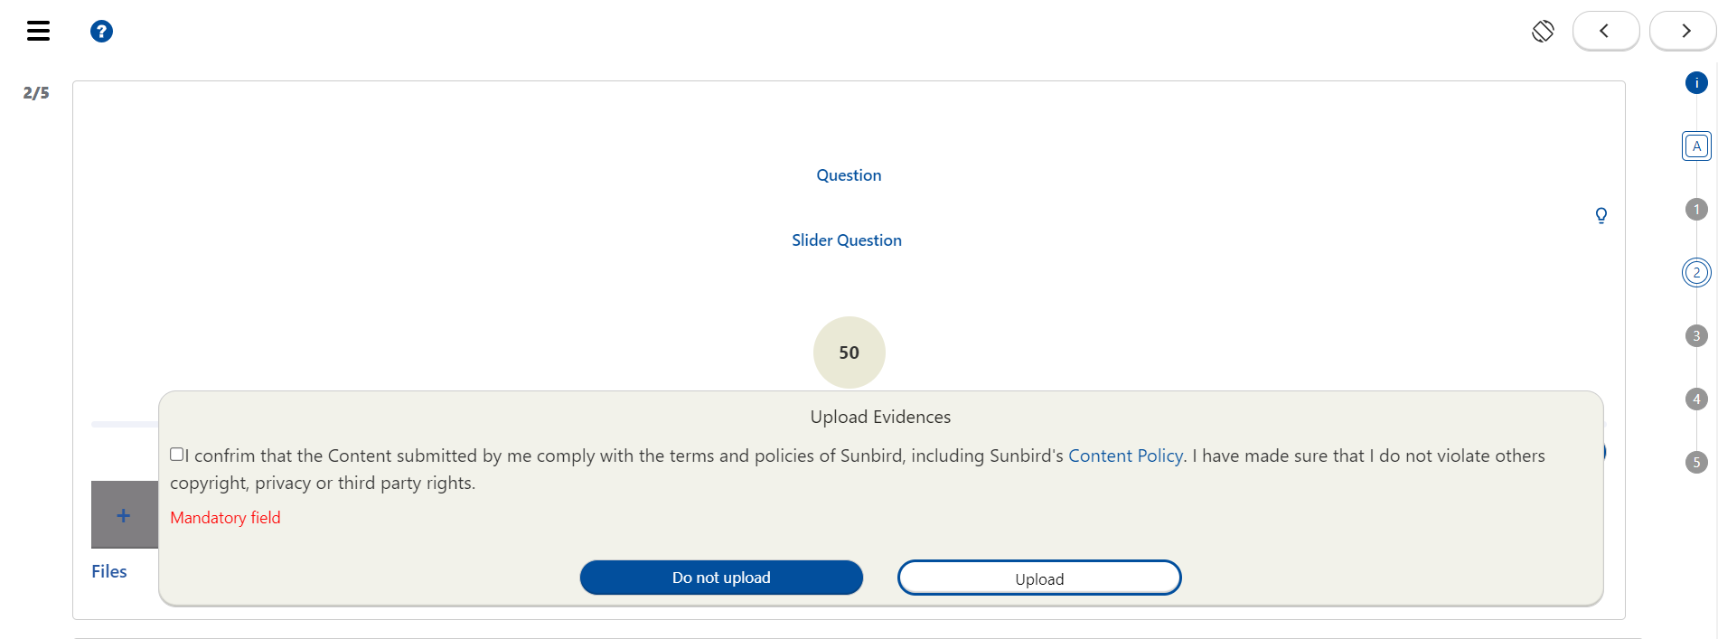The width and height of the screenshot is (1718, 639).
Task: Jump to question 5 in the sidebar
Action: tap(1696, 463)
